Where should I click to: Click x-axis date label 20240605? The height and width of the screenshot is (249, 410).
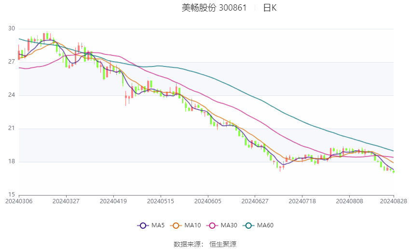point(208,201)
